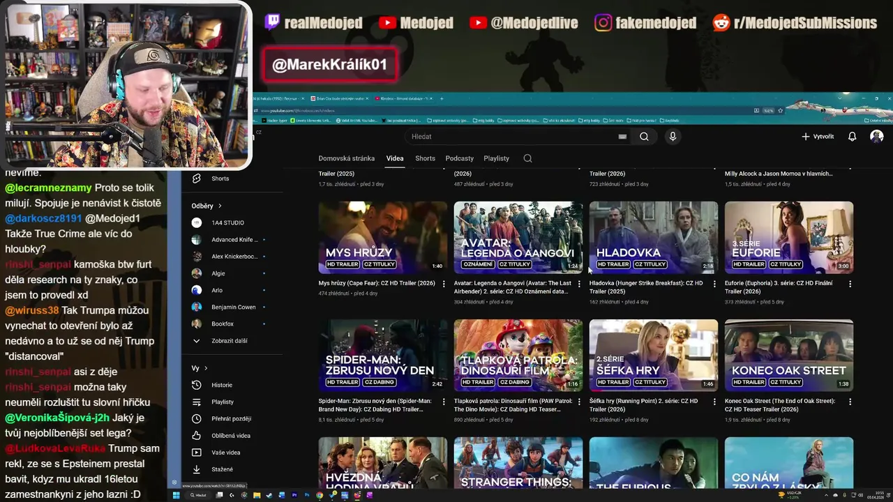The width and height of the screenshot is (893, 502).
Task: Open the options menu for the Konec Oak Street video
Action: pos(850,402)
